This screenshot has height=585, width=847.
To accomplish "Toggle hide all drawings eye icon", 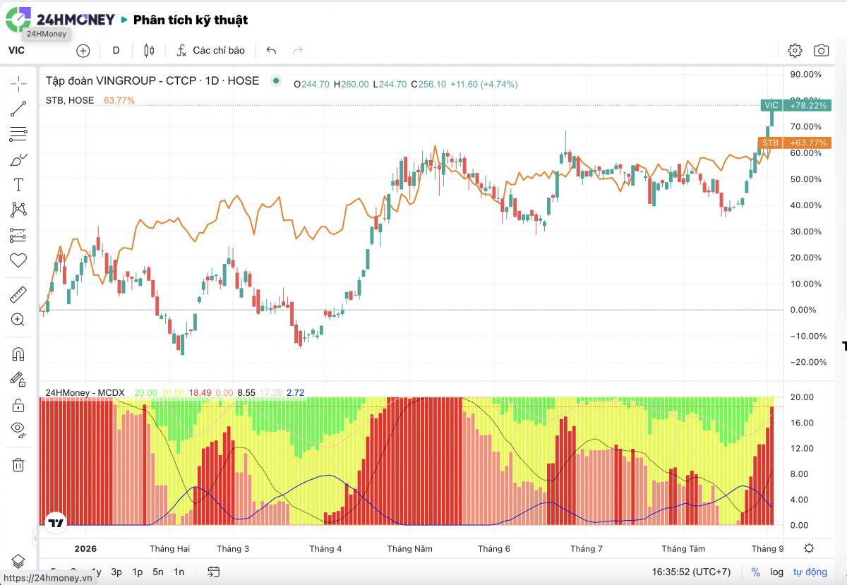I will (x=18, y=429).
